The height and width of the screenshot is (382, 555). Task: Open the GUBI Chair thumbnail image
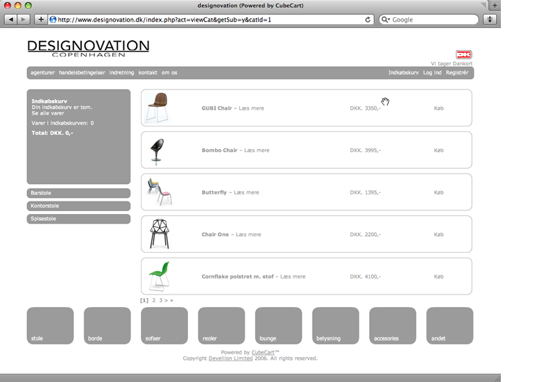pos(158,108)
